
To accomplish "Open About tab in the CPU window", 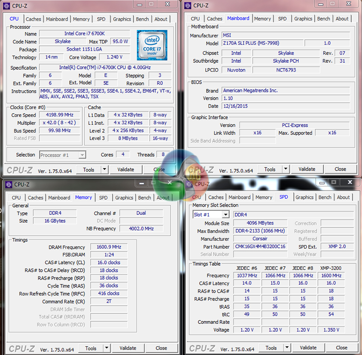I will [161, 19].
